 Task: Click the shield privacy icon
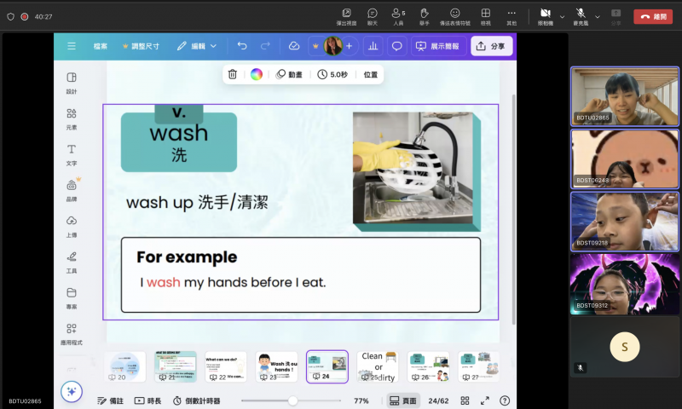pyautogui.click(x=11, y=16)
